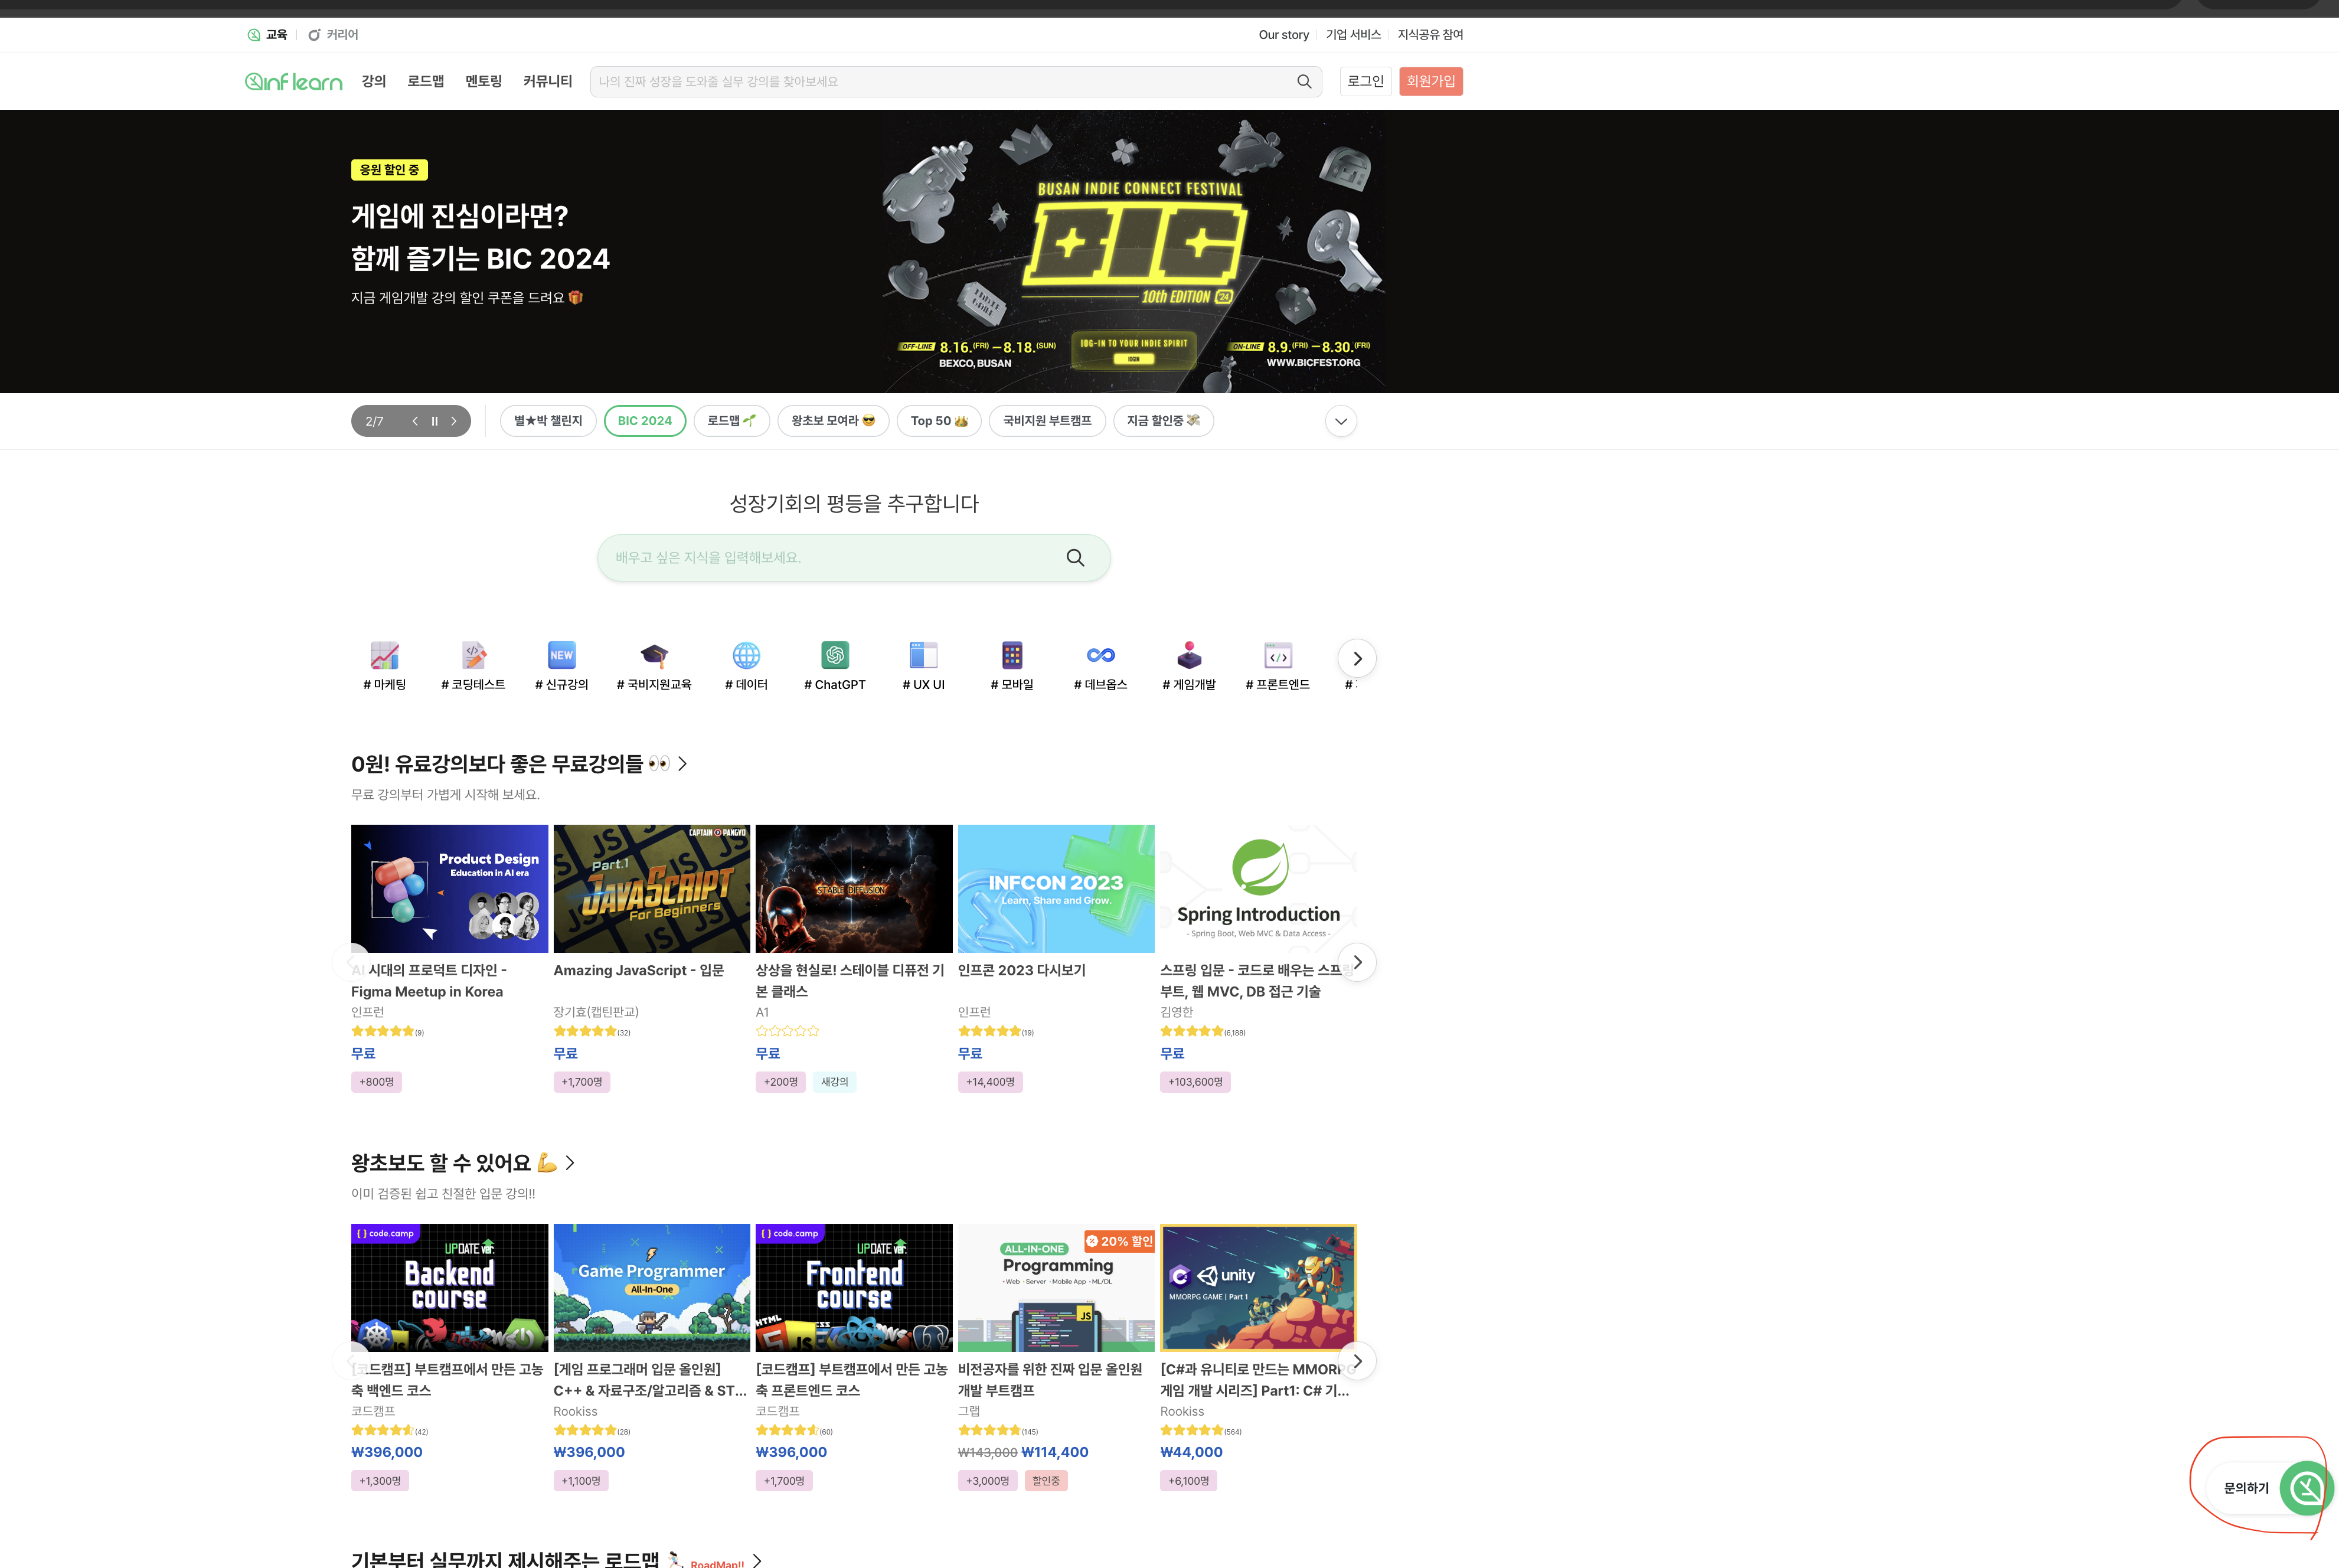Open the 강의 menu

[x=374, y=81]
